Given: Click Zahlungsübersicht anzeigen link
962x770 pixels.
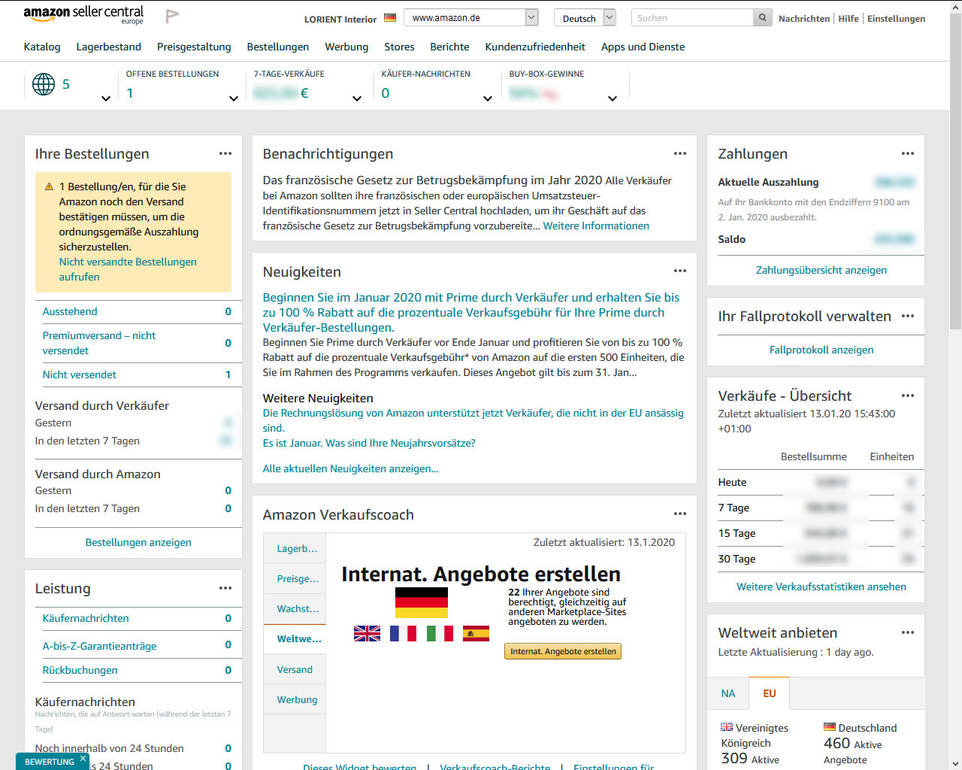Looking at the screenshot, I should (821, 270).
